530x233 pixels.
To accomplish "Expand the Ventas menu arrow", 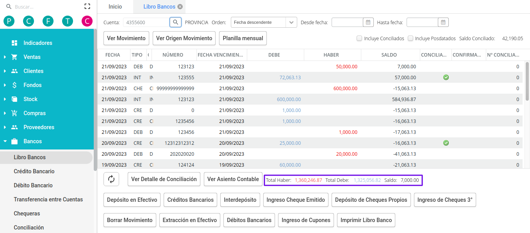I will [5, 57].
